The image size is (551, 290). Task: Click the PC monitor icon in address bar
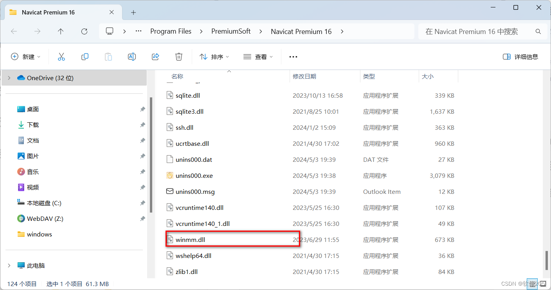pyautogui.click(x=110, y=31)
